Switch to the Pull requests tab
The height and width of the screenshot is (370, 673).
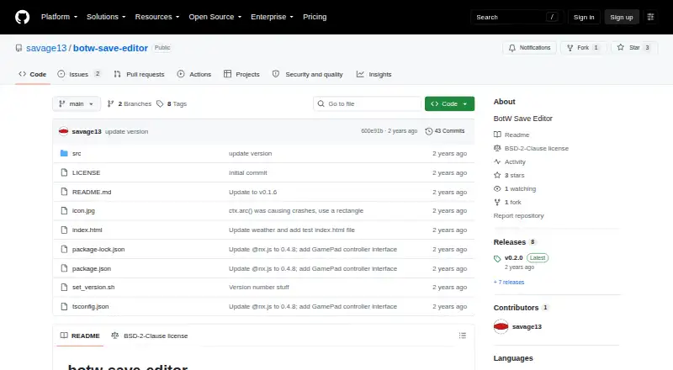[x=139, y=74]
